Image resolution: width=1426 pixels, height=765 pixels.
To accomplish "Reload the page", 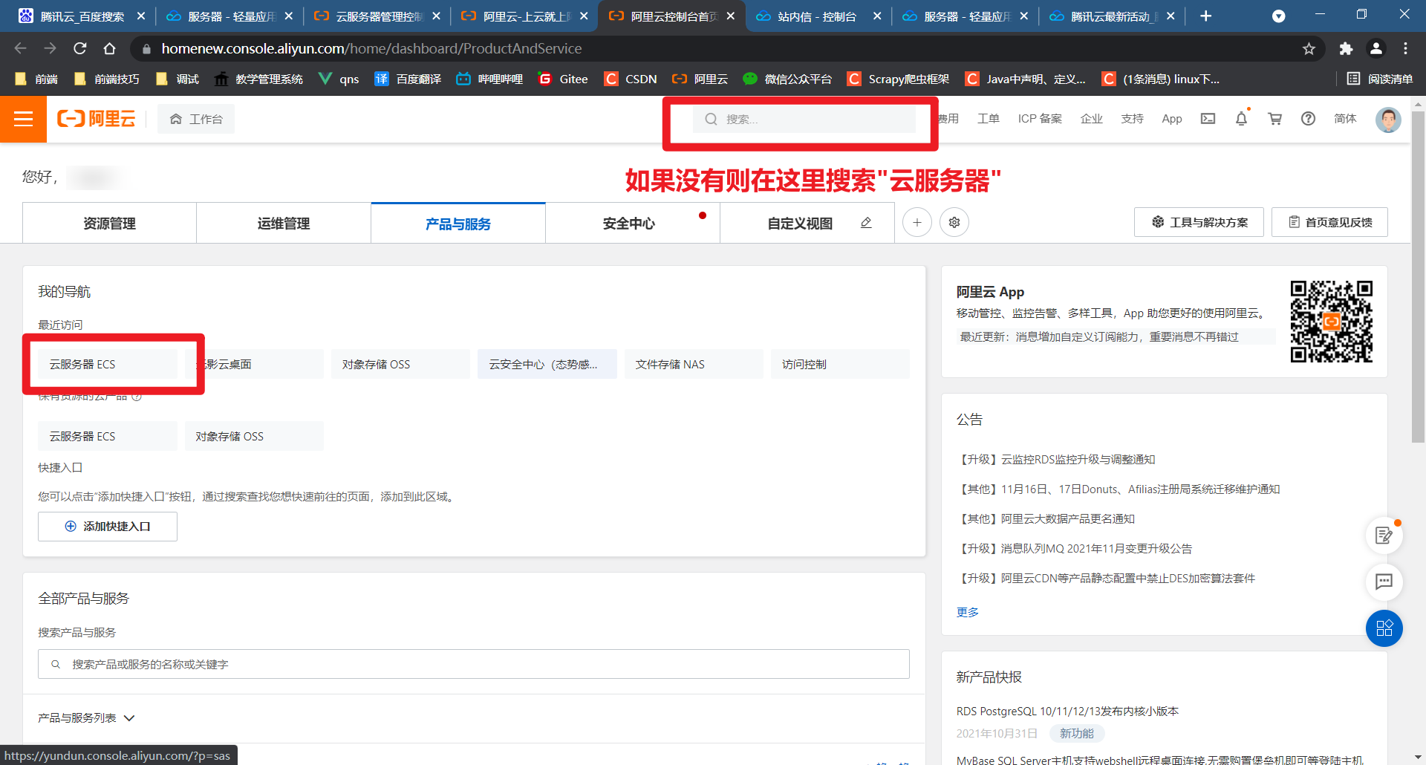I will point(80,49).
